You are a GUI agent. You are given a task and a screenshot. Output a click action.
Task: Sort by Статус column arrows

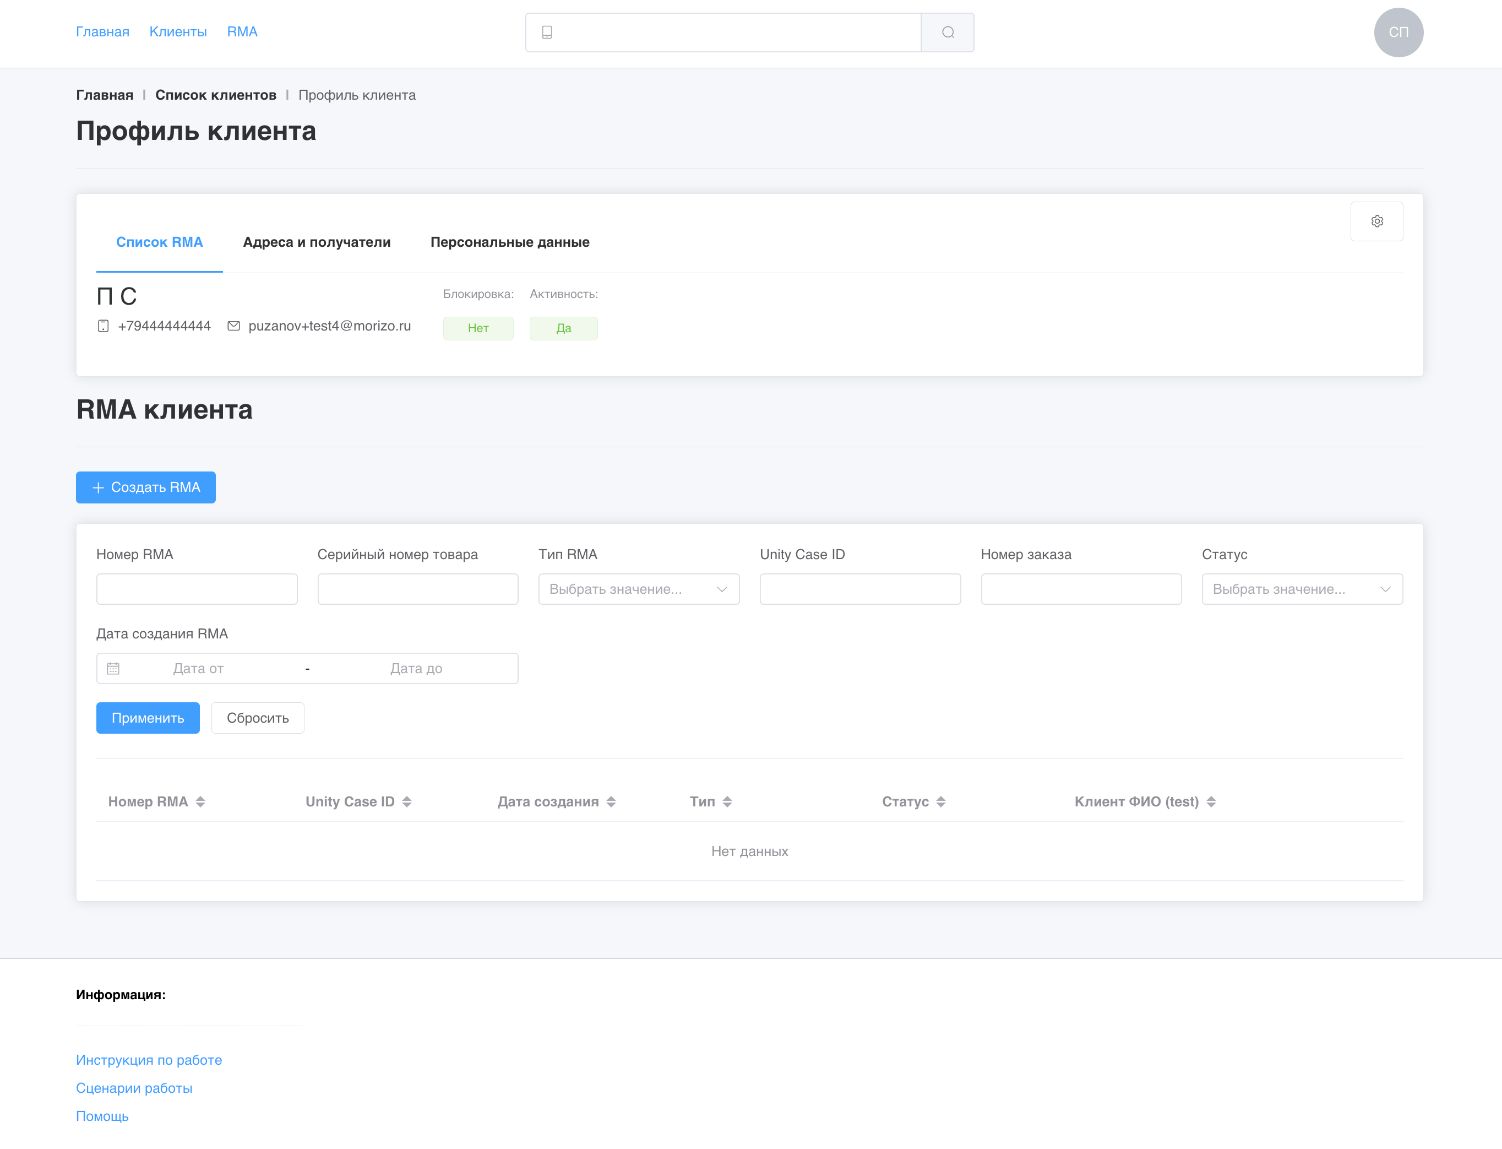click(x=941, y=801)
